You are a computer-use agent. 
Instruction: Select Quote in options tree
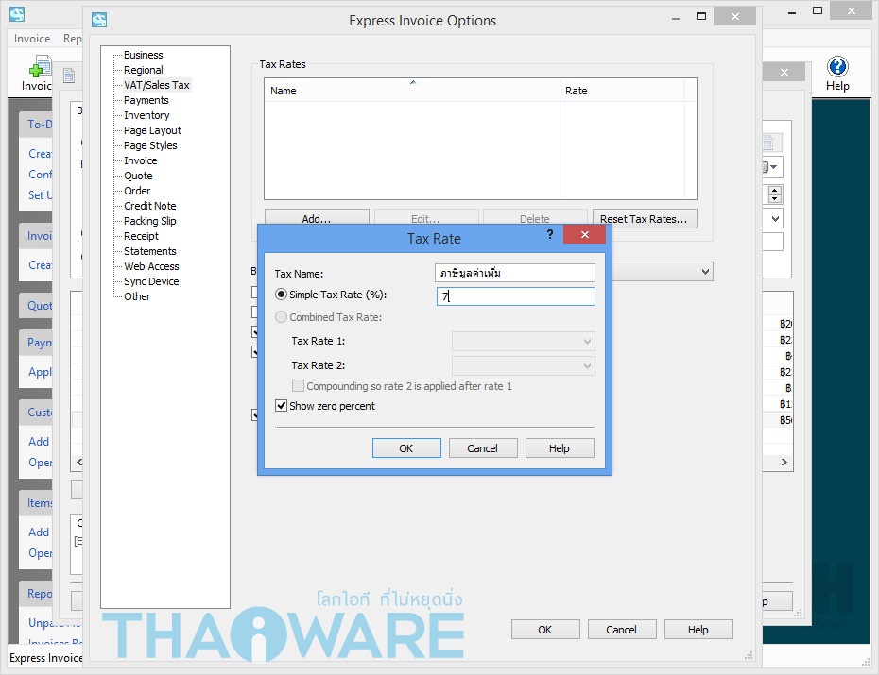pos(138,176)
